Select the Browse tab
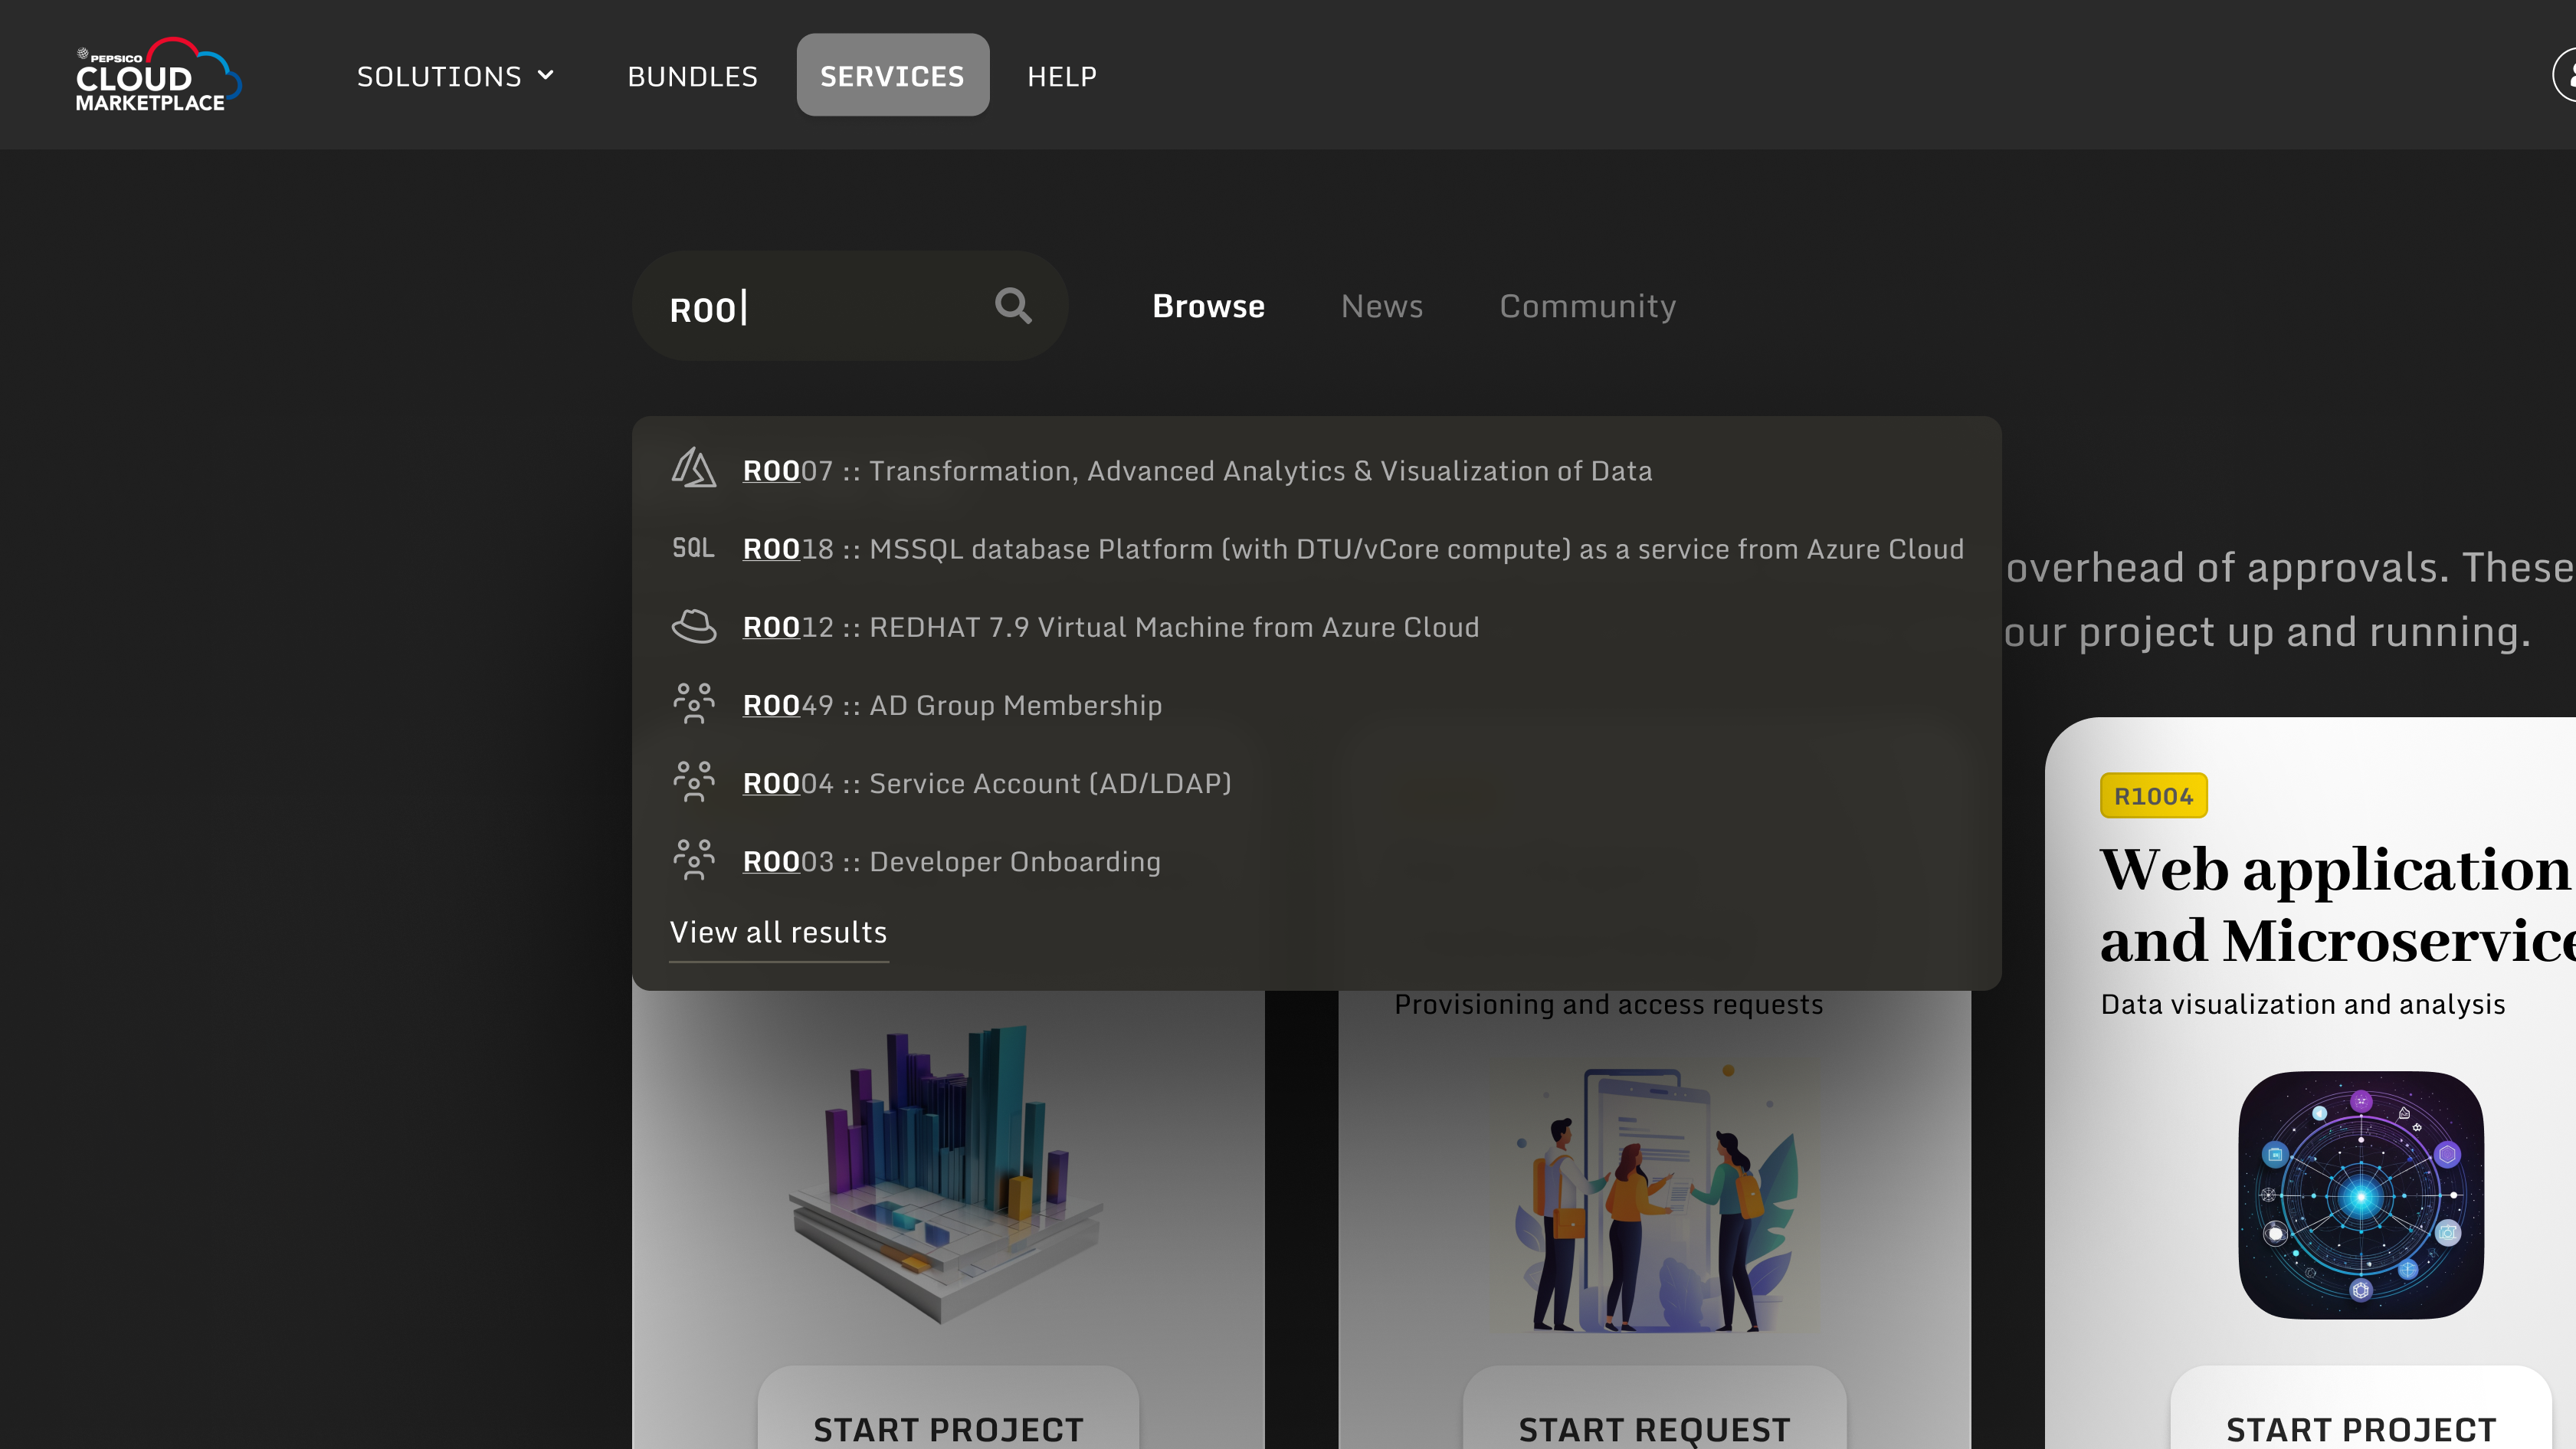Viewport: 2576px width, 1449px height. 1208,306
